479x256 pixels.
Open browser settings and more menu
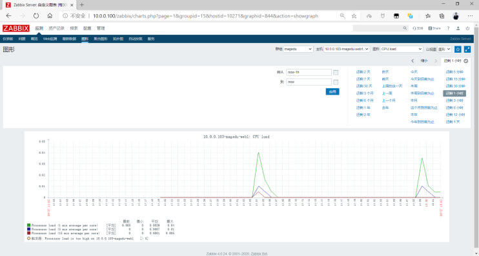470,16
